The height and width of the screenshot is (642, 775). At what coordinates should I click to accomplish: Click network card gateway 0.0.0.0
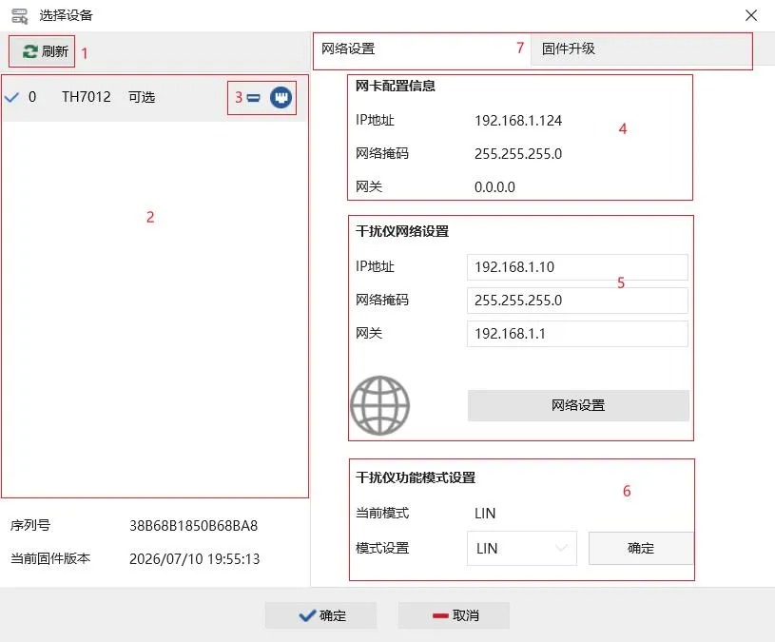coord(494,186)
